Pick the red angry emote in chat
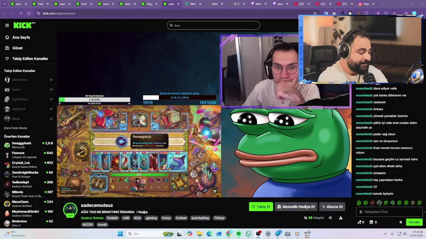Screen dimensions: 426x239 [372, 203]
